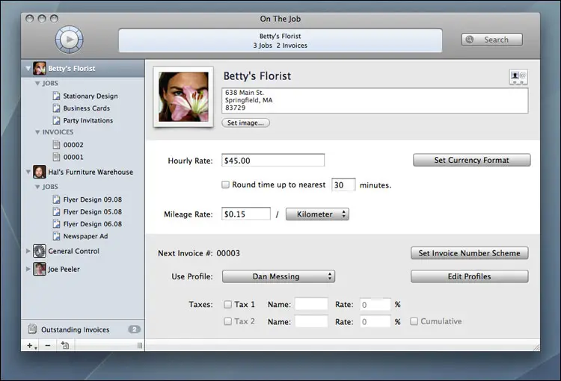This screenshot has width=561, height=381.
Task: Click the window resize corner grip
Action: (536, 347)
